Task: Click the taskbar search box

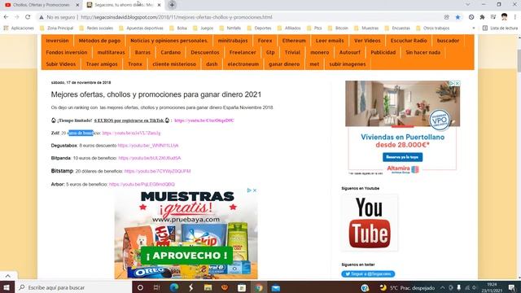Action: [x=73, y=287]
